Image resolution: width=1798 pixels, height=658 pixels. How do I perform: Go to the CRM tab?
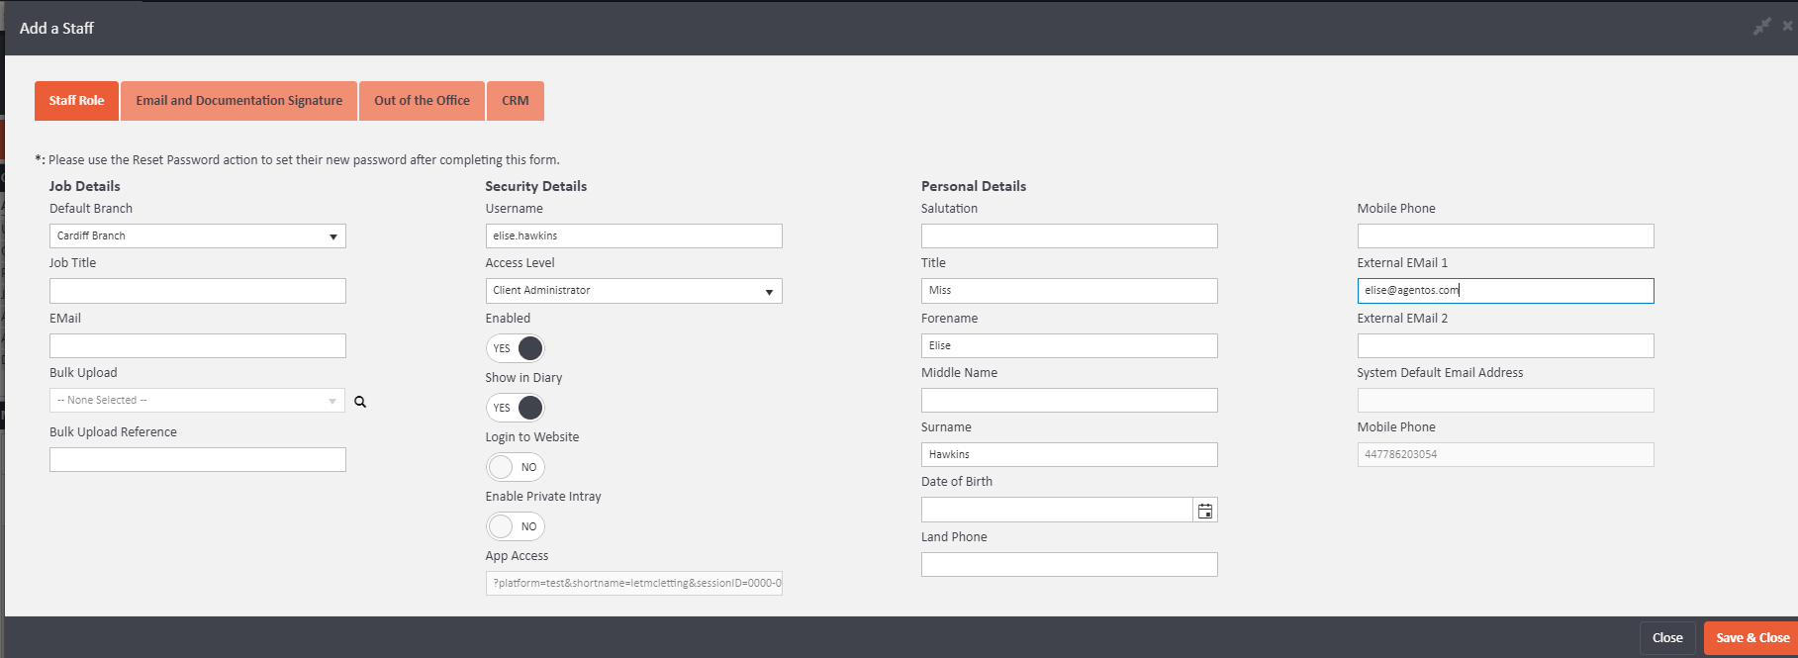pyautogui.click(x=516, y=101)
